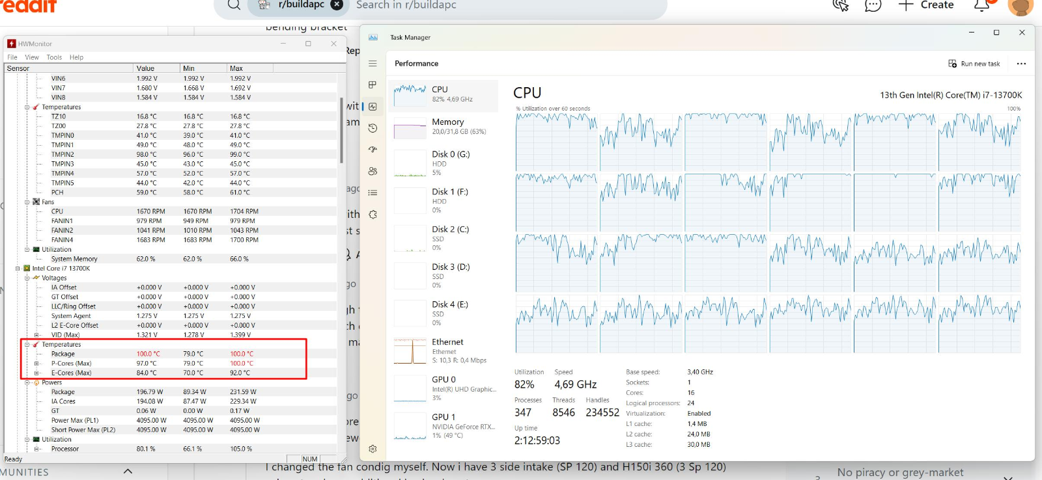This screenshot has height=480, width=1042.
Task: Collapse the Communities section chevron
Action: 128,472
